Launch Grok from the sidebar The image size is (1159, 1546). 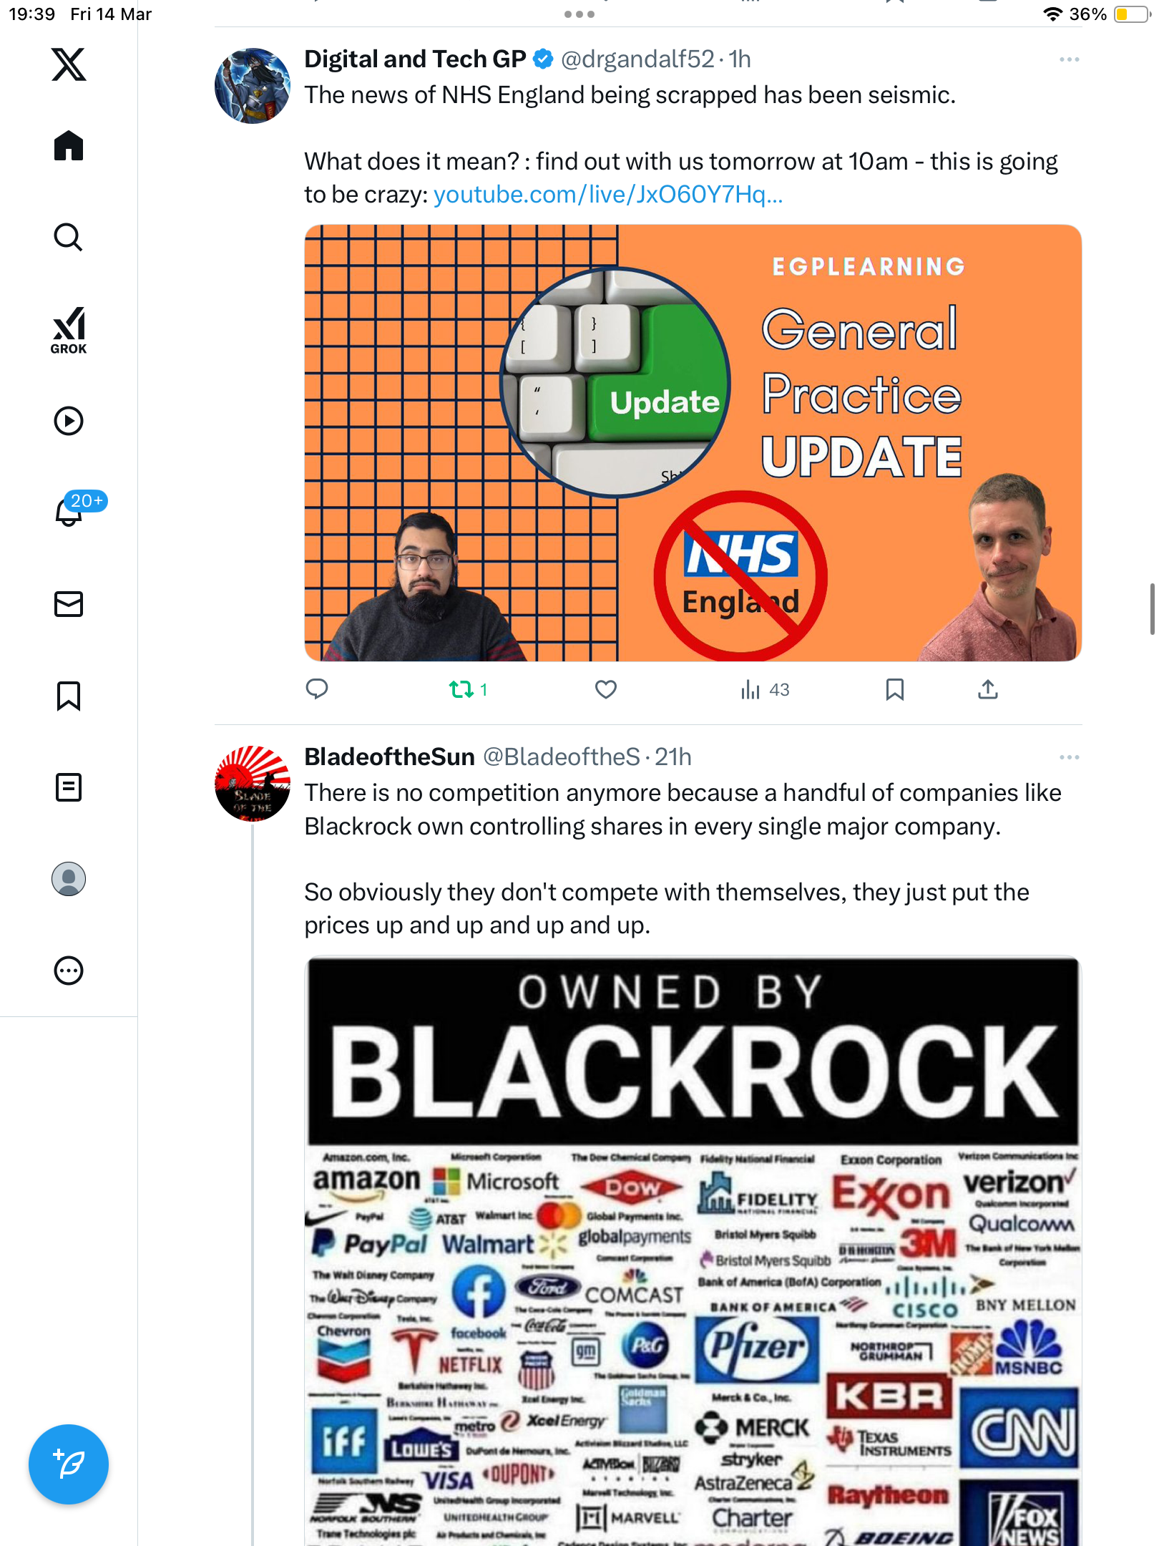click(69, 330)
